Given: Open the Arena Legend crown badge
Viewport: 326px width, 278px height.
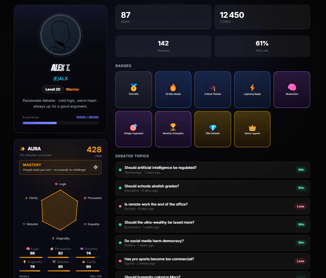Looking at the screenshot, I should pos(252,129).
